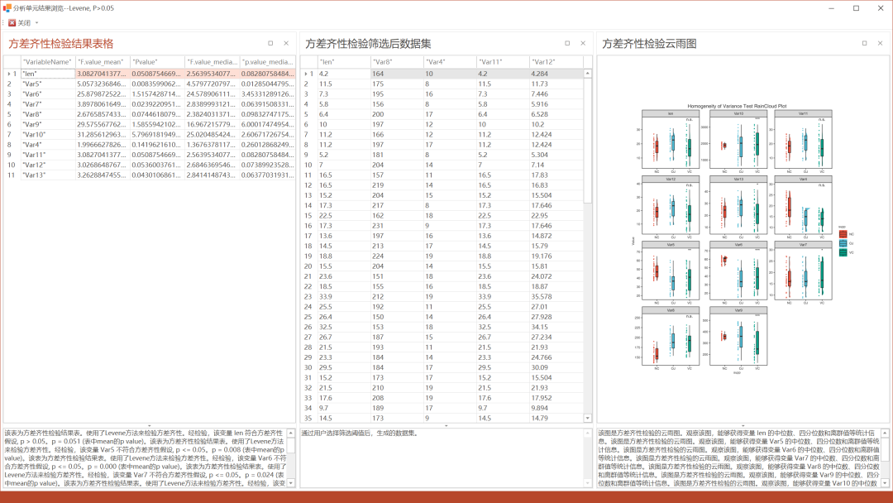Click scroll-up arrow in the raincloud plot description box
Viewport: 893px width, 503px height.
point(885,434)
